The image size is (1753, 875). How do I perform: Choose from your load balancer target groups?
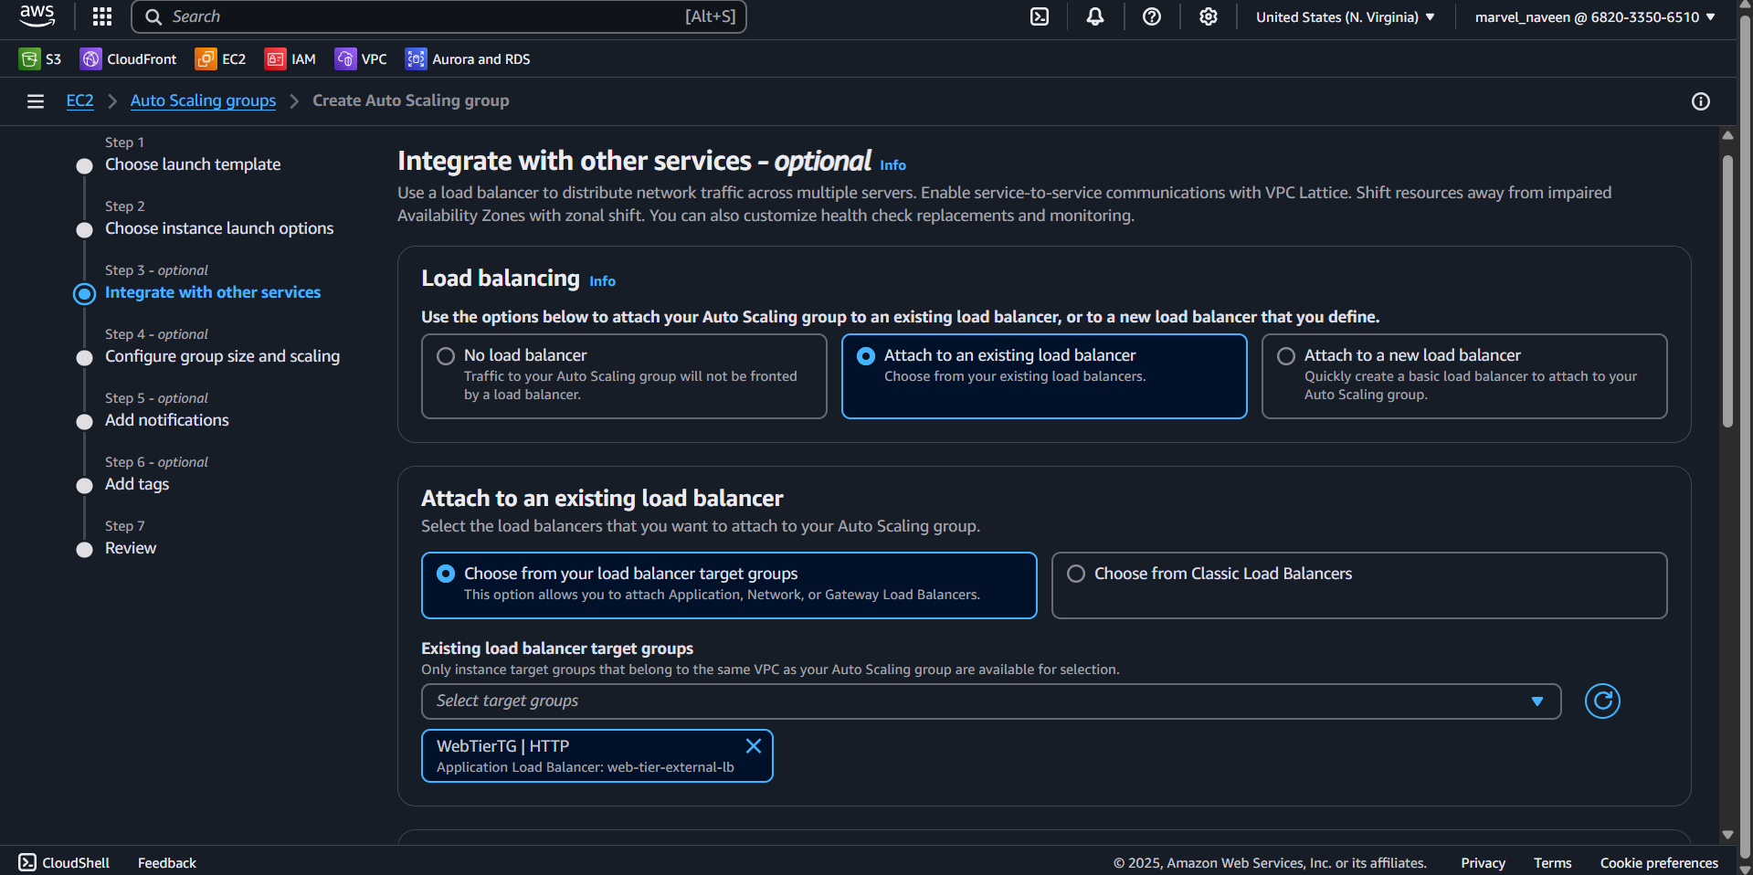coord(729,585)
